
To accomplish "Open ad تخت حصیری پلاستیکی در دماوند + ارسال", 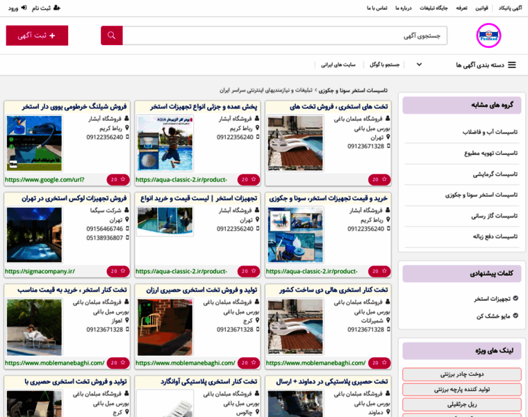I will (x=331, y=382).
